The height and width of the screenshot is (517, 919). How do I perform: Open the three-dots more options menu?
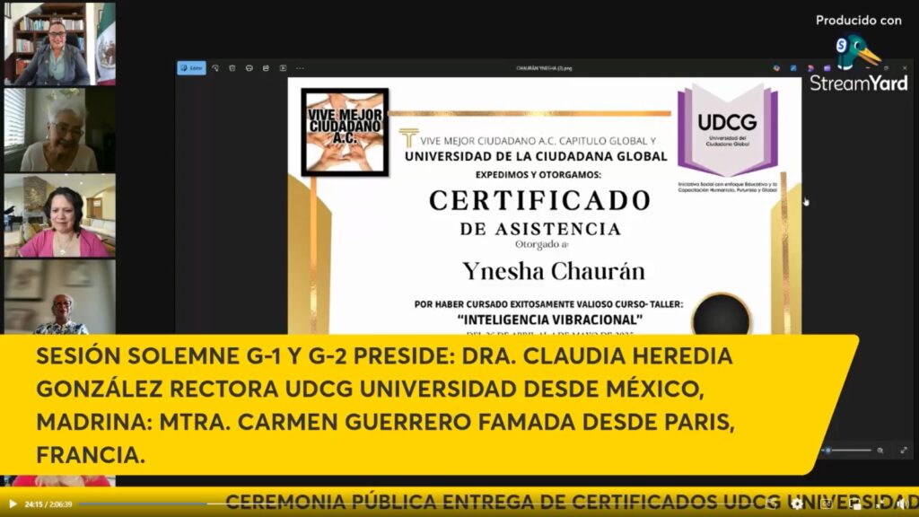300,68
